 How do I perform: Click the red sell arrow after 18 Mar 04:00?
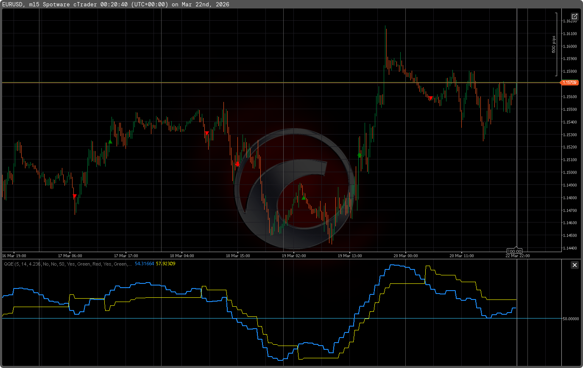[x=207, y=133]
